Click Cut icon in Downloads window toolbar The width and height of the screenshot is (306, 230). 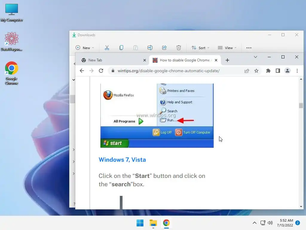107,48
